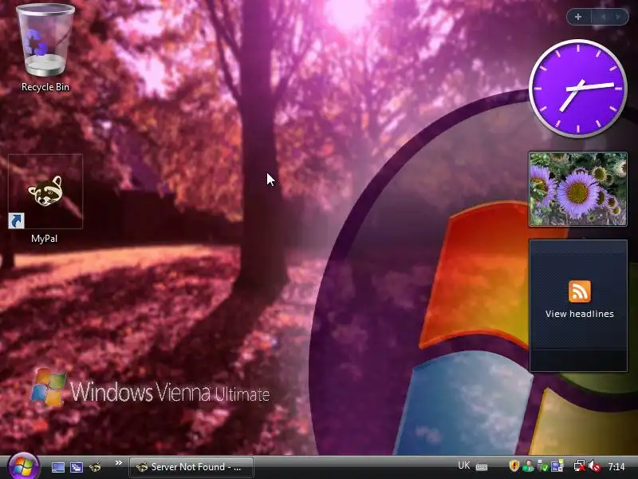Screen dimensions: 638x479
Task: Click the plus button to add gadgets
Action: 578,17
